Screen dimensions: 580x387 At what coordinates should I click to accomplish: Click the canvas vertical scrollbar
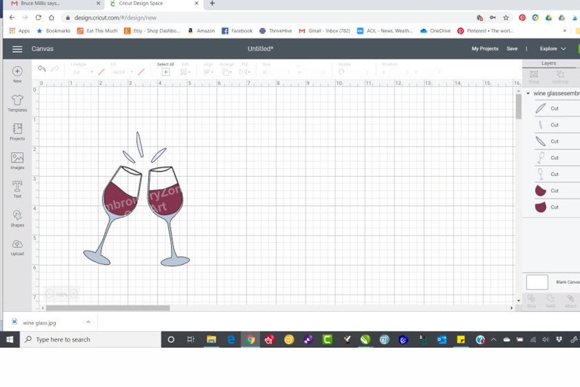[519, 107]
